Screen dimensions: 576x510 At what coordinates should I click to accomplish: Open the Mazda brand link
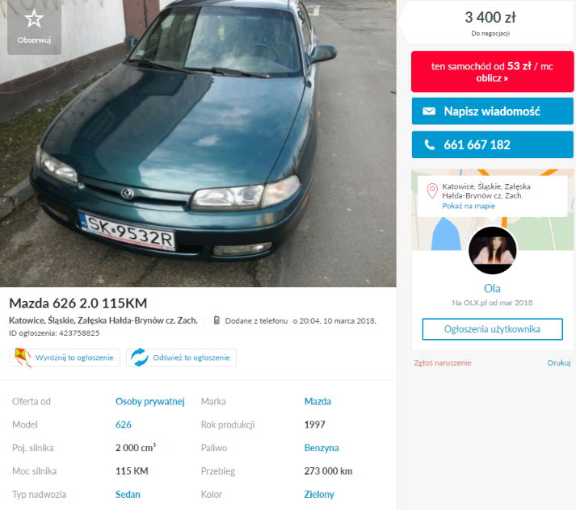317,402
